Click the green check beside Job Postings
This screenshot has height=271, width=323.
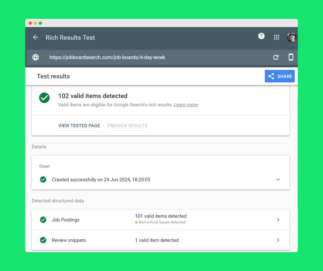pyautogui.click(x=43, y=220)
